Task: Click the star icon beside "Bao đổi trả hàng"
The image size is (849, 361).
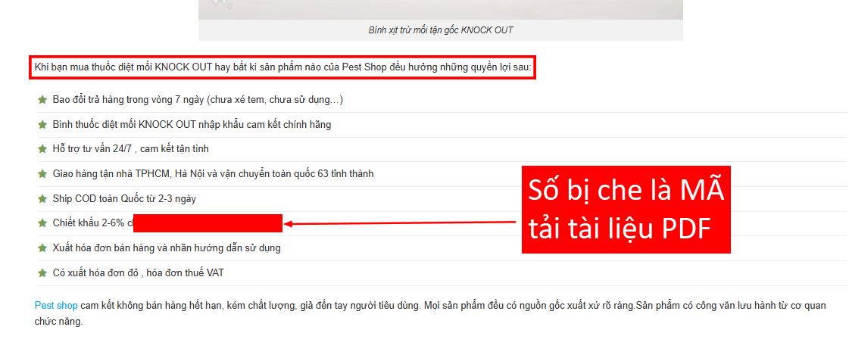Action: click(x=42, y=100)
